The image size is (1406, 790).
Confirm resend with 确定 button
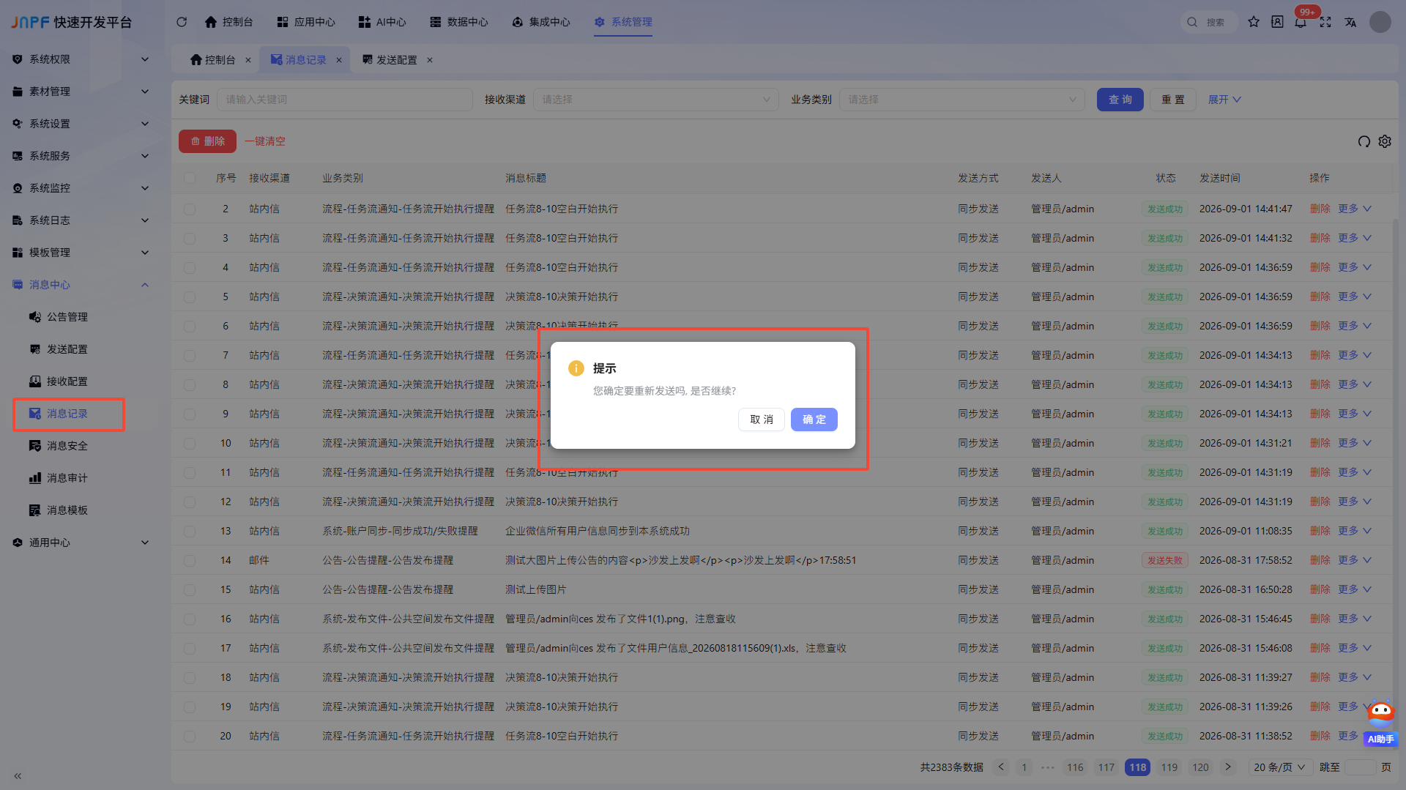[x=814, y=420]
